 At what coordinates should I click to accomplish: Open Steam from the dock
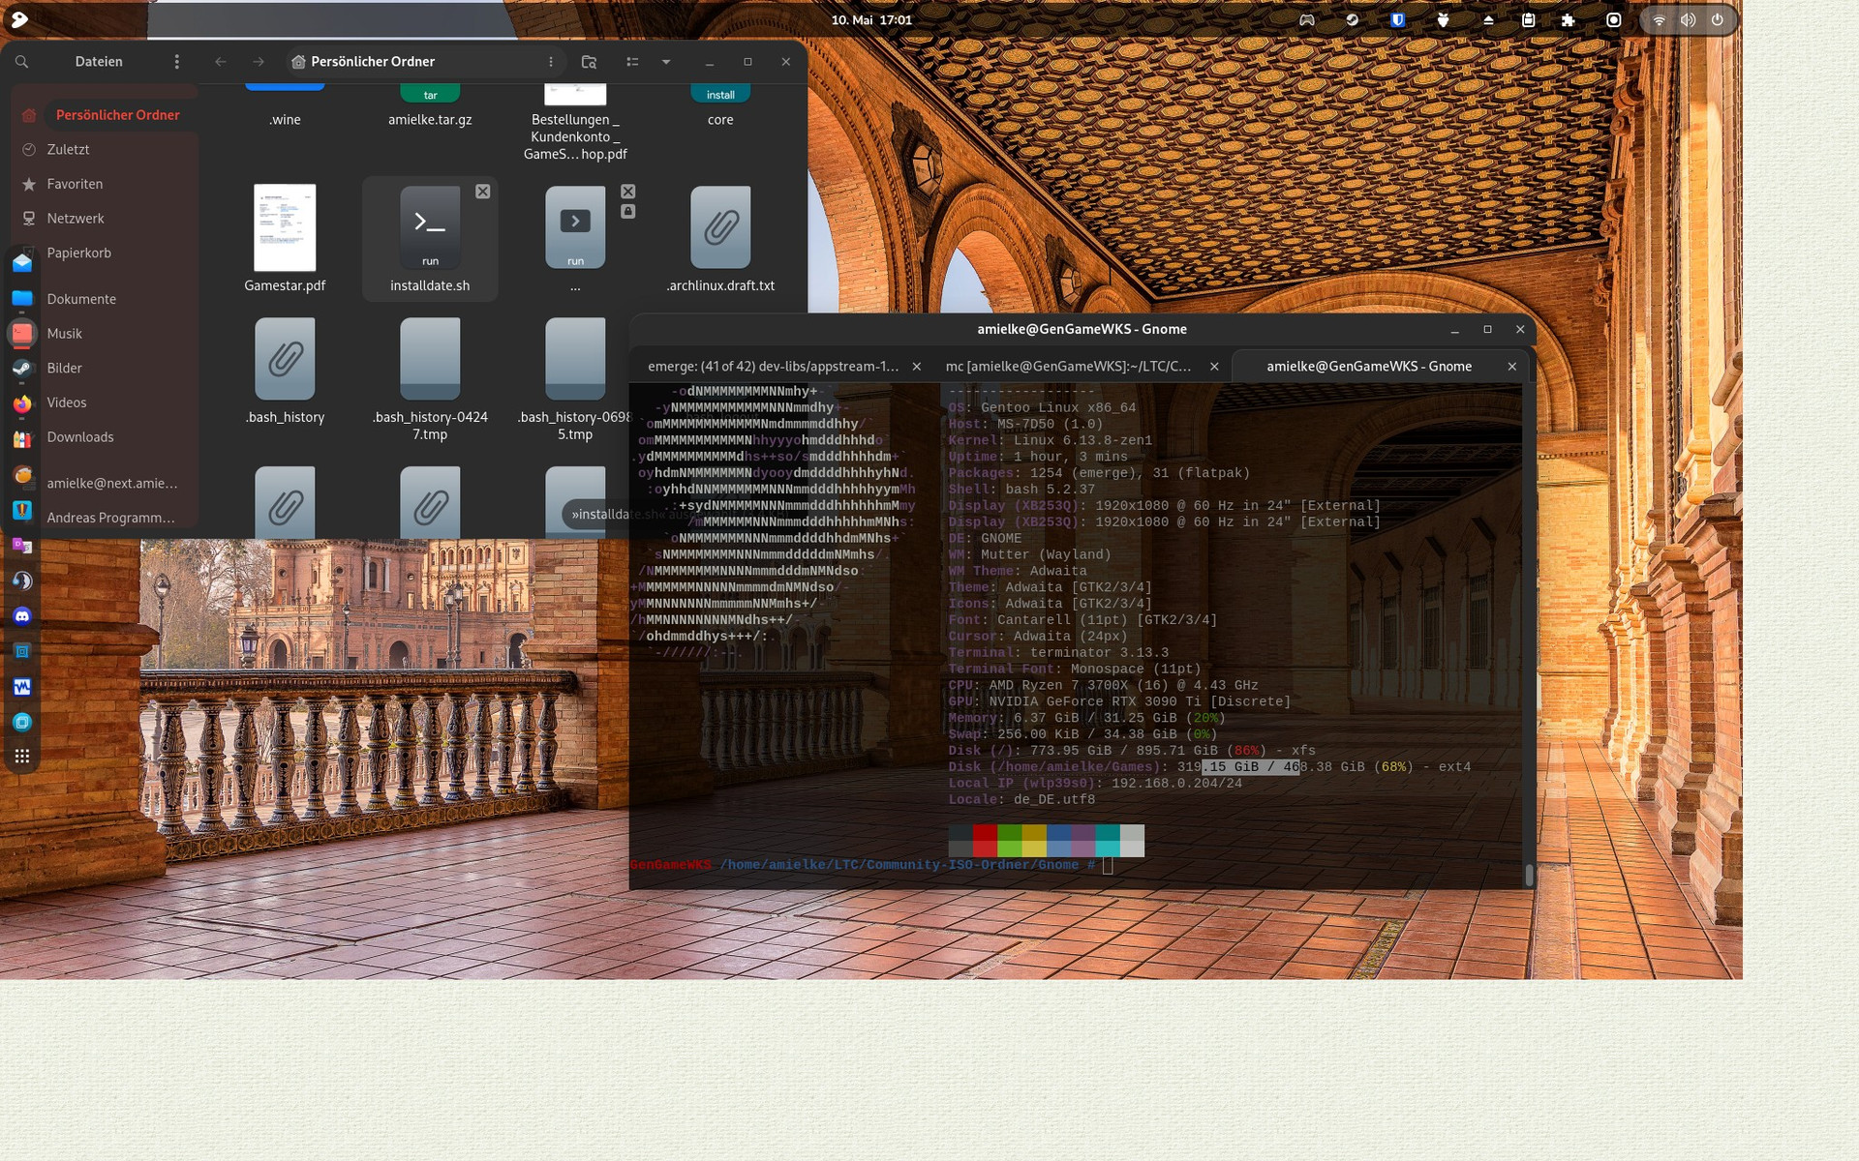tap(22, 369)
